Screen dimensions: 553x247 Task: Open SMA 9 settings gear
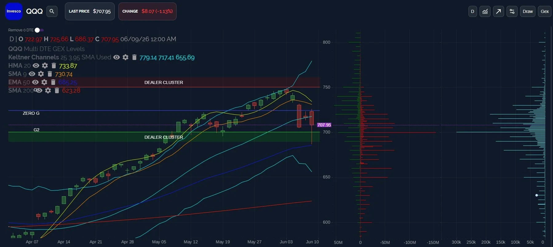[41, 74]
